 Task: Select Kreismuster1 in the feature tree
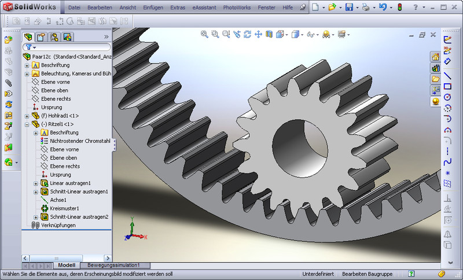click(x=64, y=208)
